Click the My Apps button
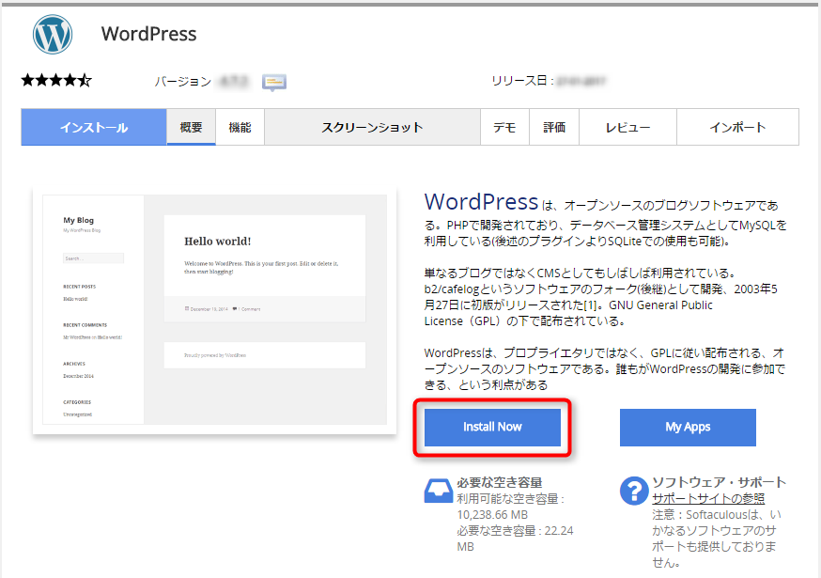Screen dimensions: 821x578 click(688, 427)
